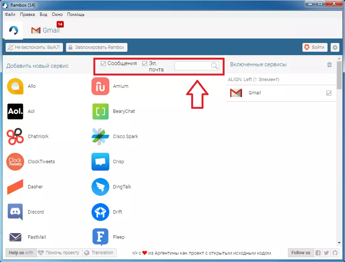Open the Окно menu
The height and width of the screenshot is (262, 345).
click(57, 14)
